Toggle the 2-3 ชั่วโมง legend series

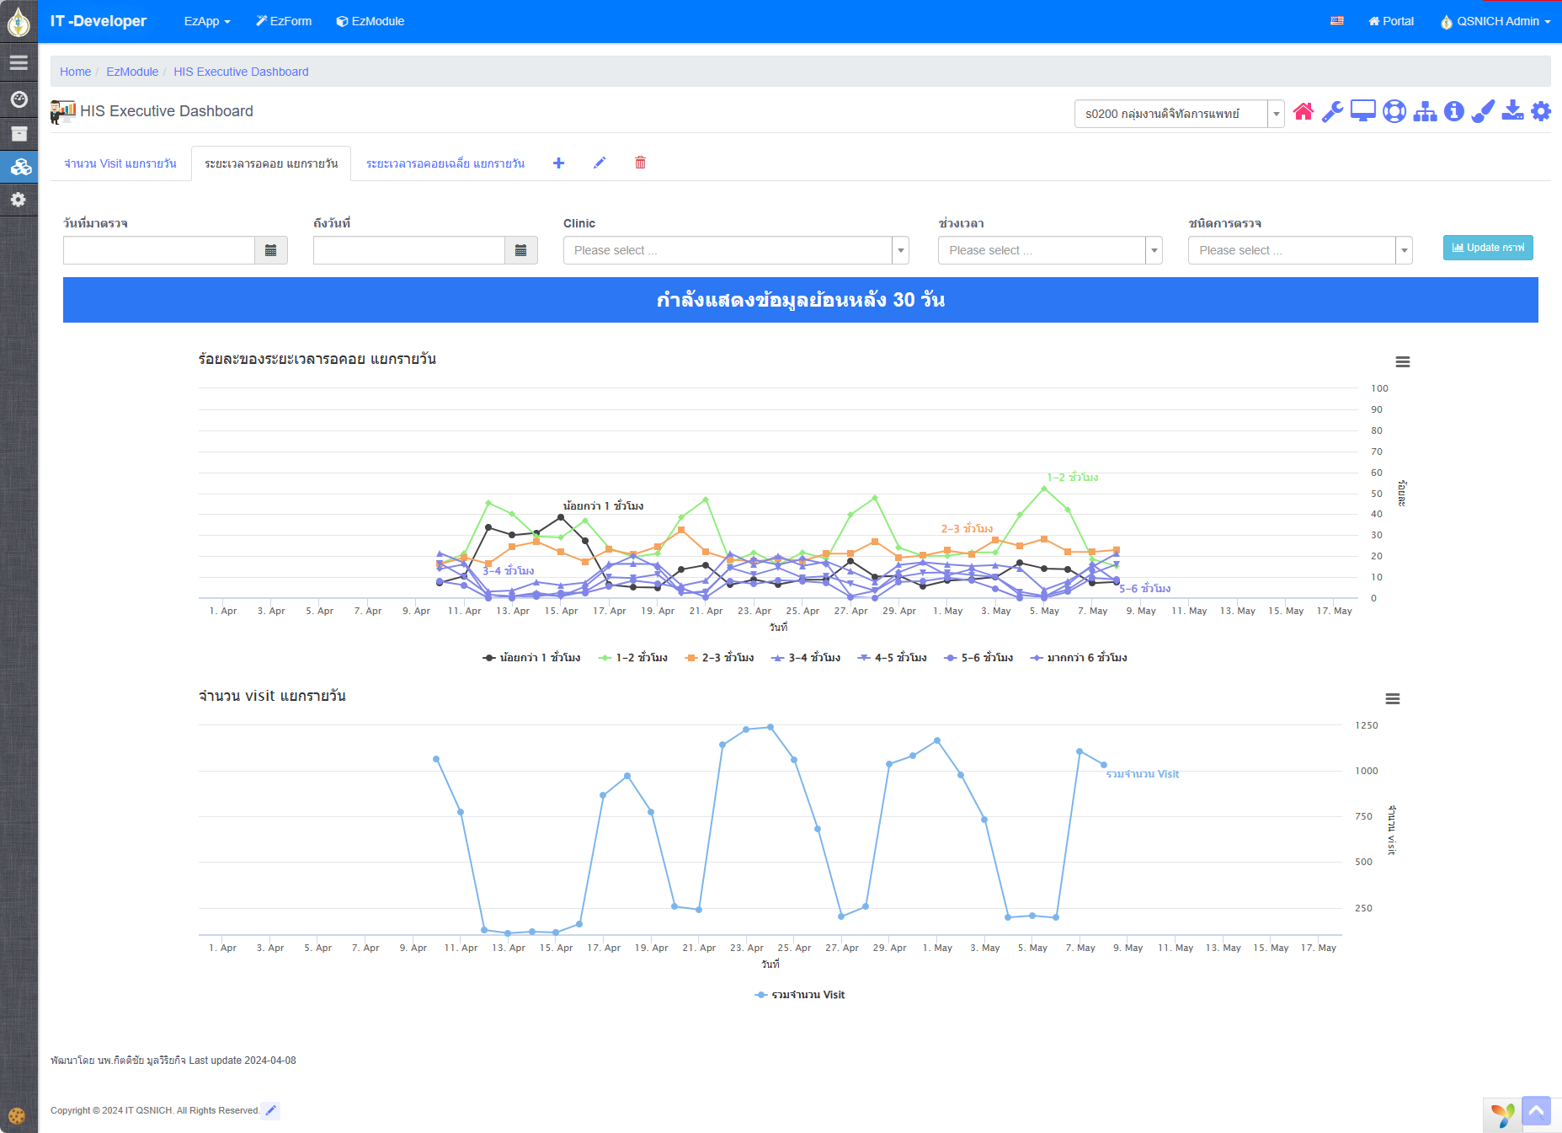720,658
